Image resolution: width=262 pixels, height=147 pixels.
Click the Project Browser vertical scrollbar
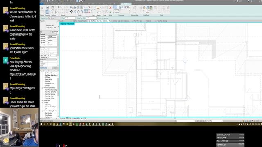[x=58, y=87]
